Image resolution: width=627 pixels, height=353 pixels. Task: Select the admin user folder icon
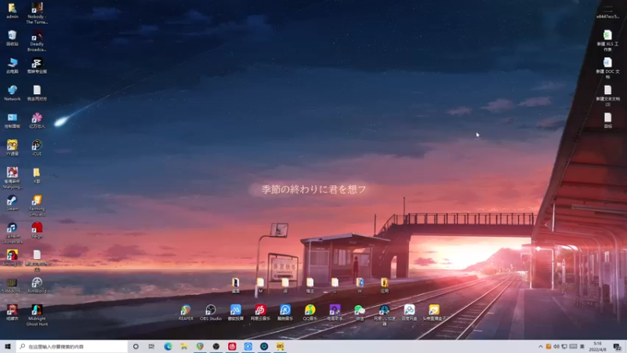[x=12, y=11]
